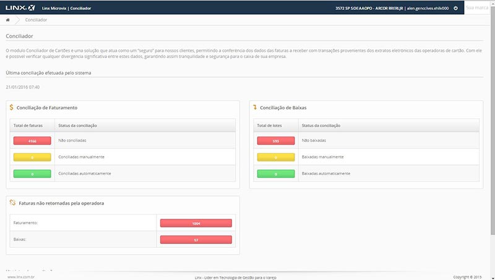Click the power logout icon
The image size is (495, 280).
pyautogui.click(x=455, y=8)
